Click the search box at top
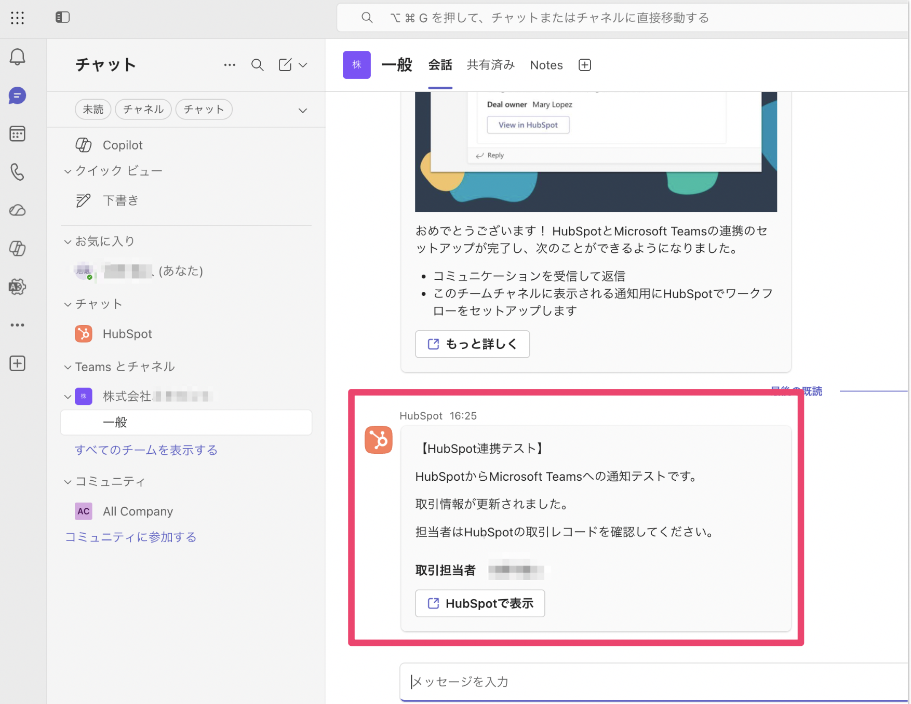Viewport: 911px width, 704px height. (x=623, y=18)
